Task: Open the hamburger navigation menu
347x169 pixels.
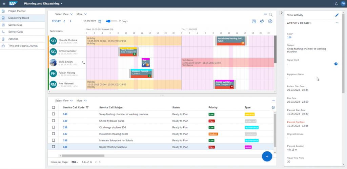Action: tap(4, 3)
